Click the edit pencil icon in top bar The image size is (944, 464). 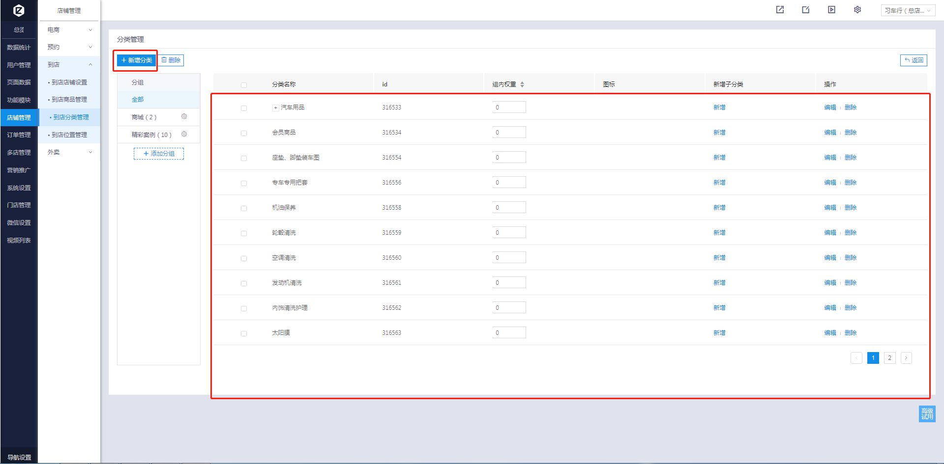pyautogui.click(x=805, y=10)
